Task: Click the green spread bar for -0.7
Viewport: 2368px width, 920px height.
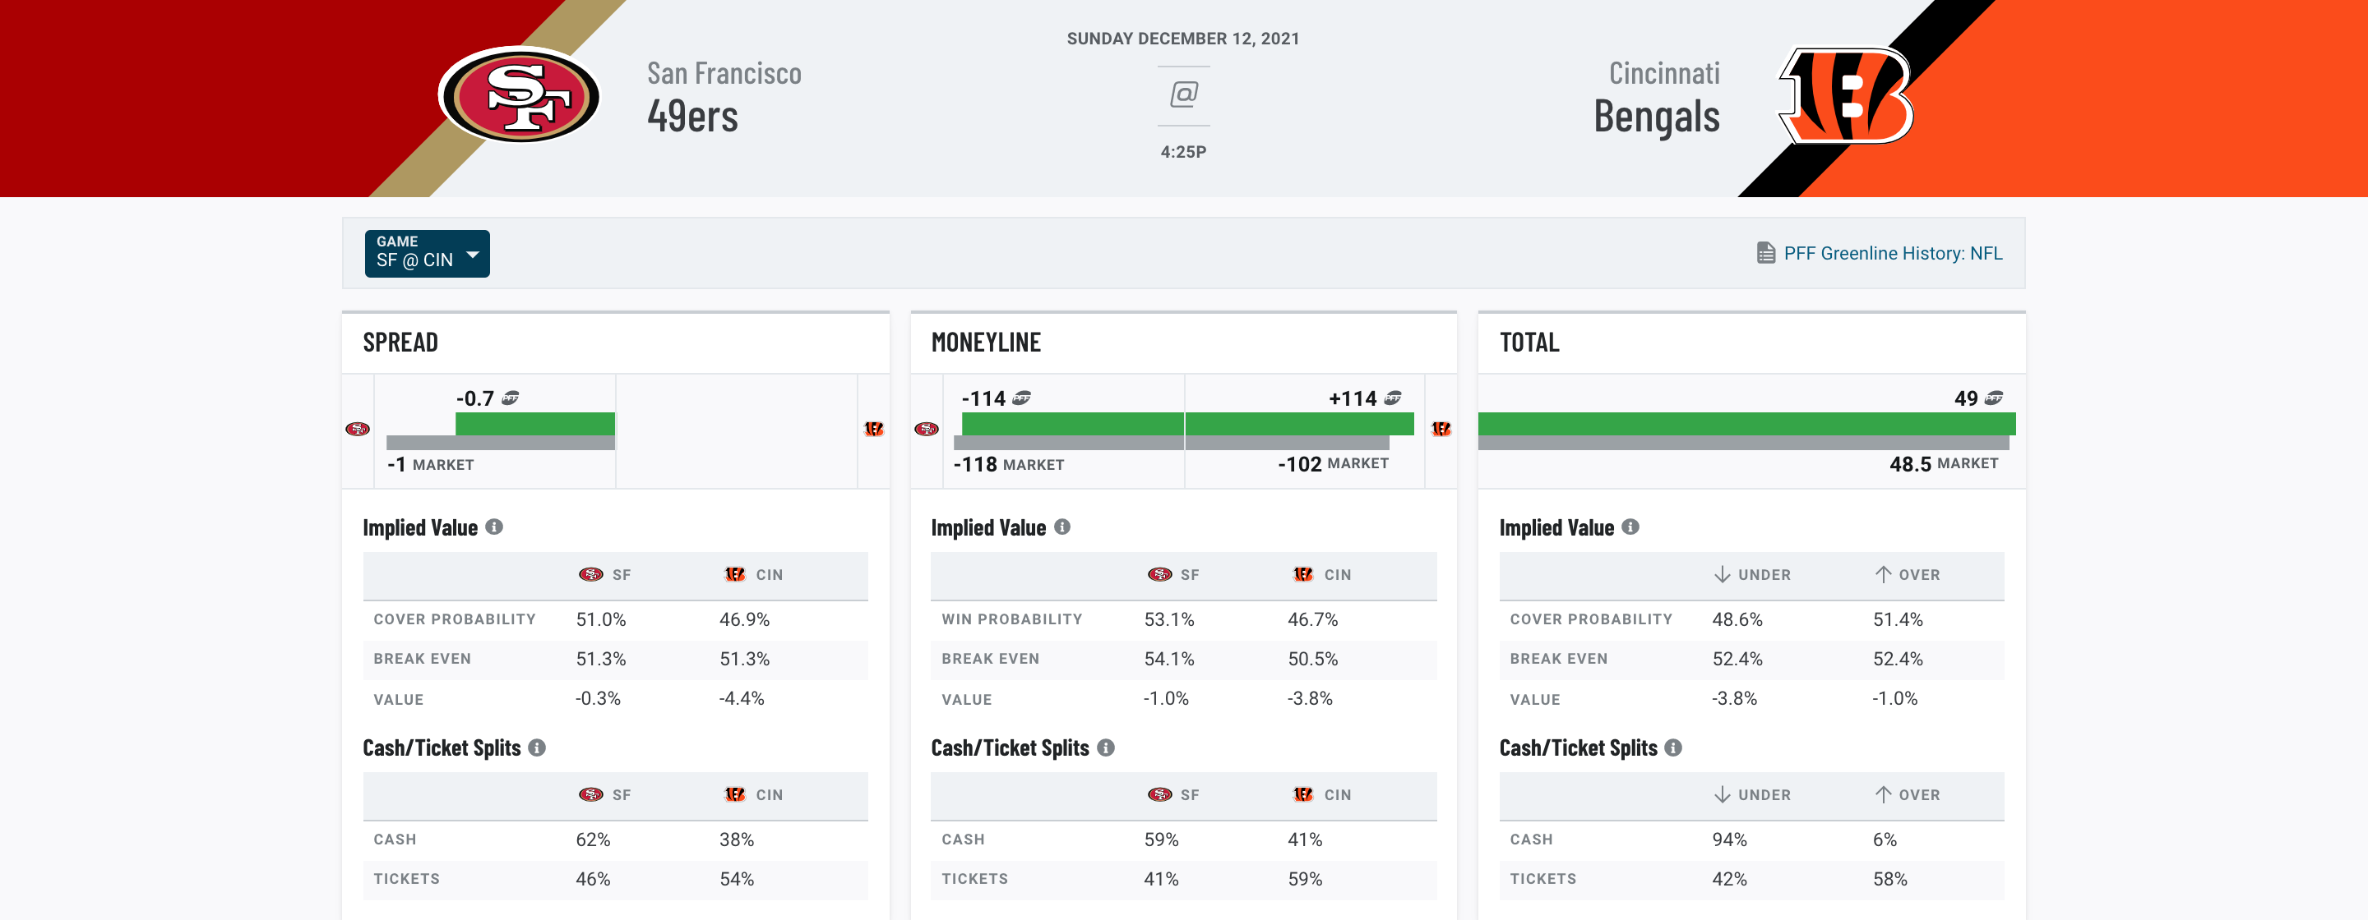Action: [535, 423]
